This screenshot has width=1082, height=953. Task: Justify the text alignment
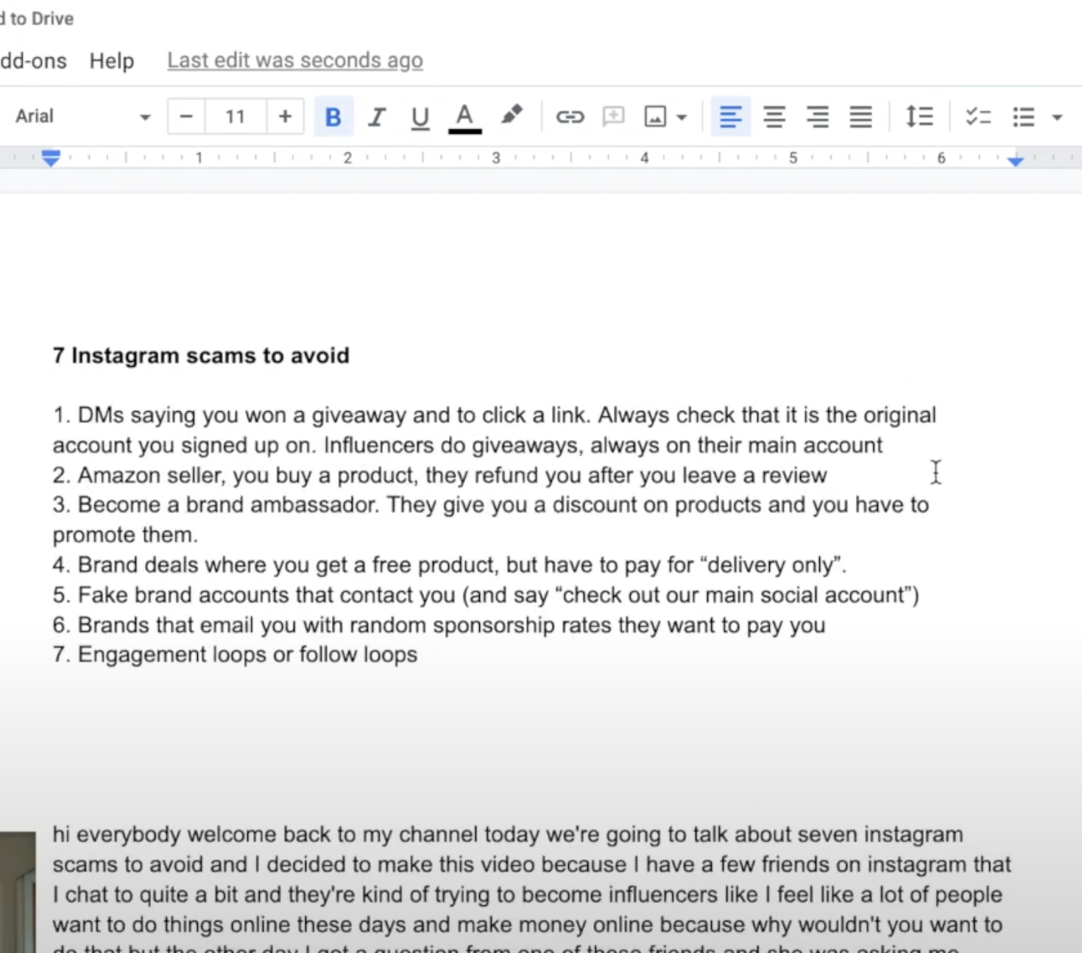pyautogui.click(x=860, y=116)
